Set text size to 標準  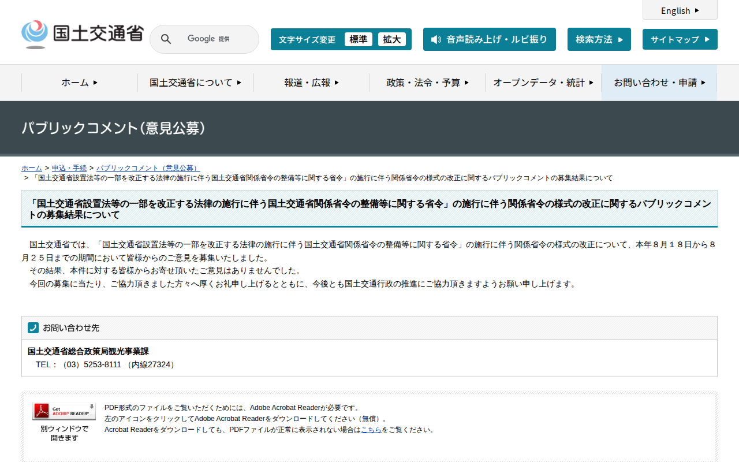coord(358,39)
